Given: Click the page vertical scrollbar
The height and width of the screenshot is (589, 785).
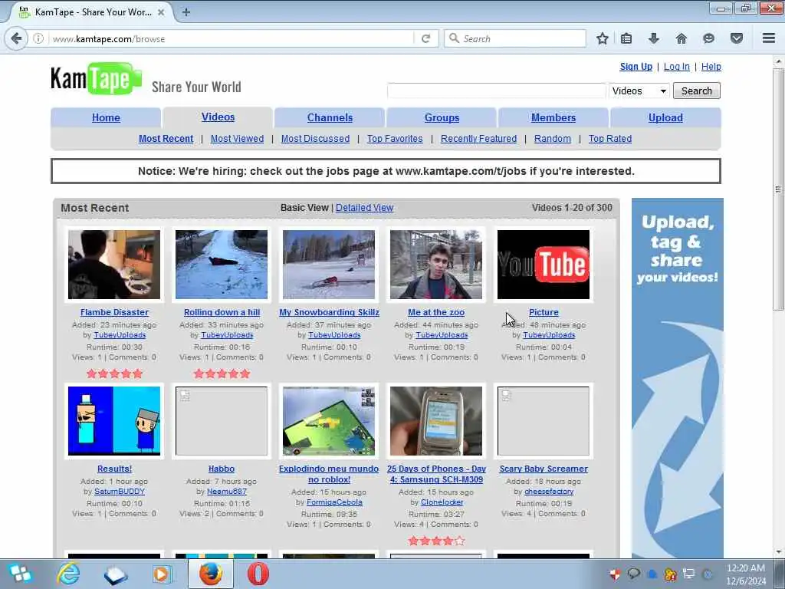Looking at the screenshot, I should 779,189.
